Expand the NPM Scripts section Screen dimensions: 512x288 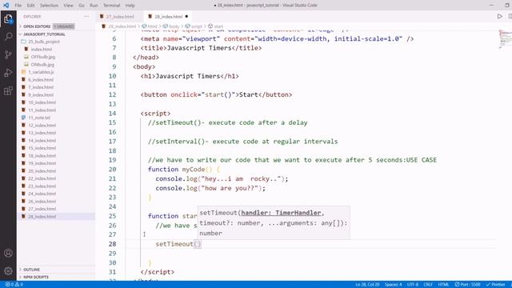click(x=35, y=277)
